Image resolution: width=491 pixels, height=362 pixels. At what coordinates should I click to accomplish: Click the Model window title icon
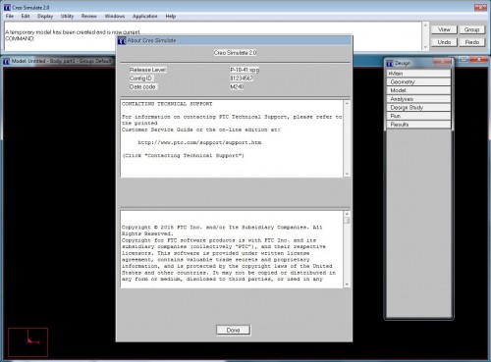tap(6, 61)
